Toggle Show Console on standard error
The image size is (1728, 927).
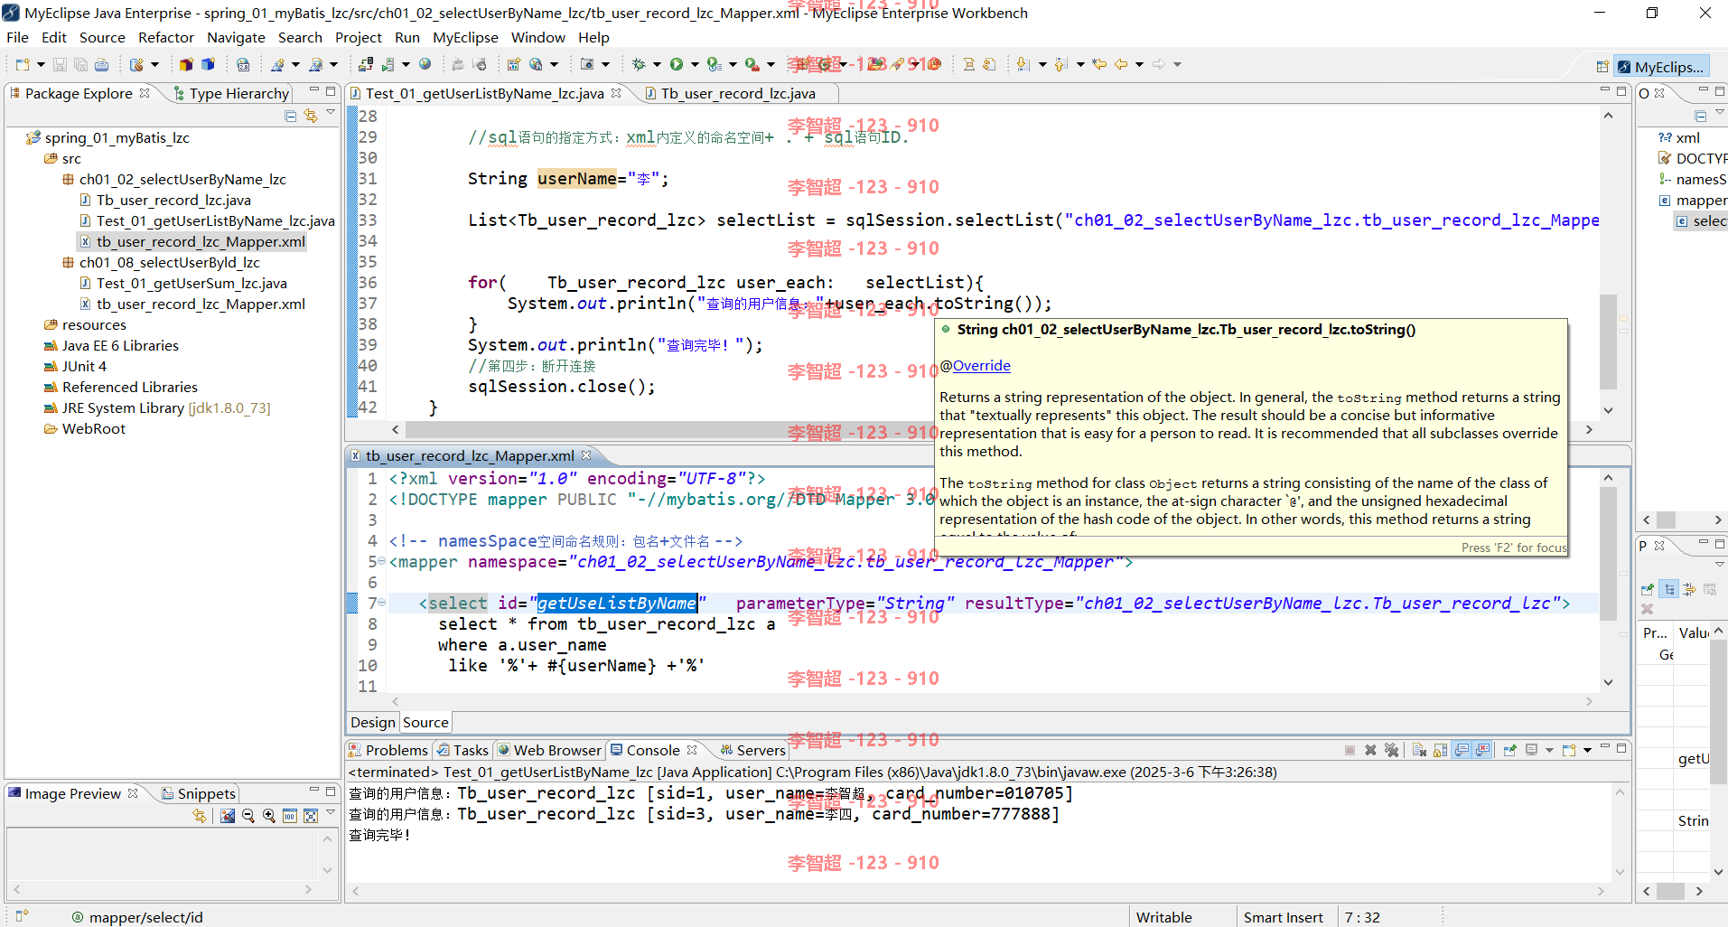click(1482, 750)
